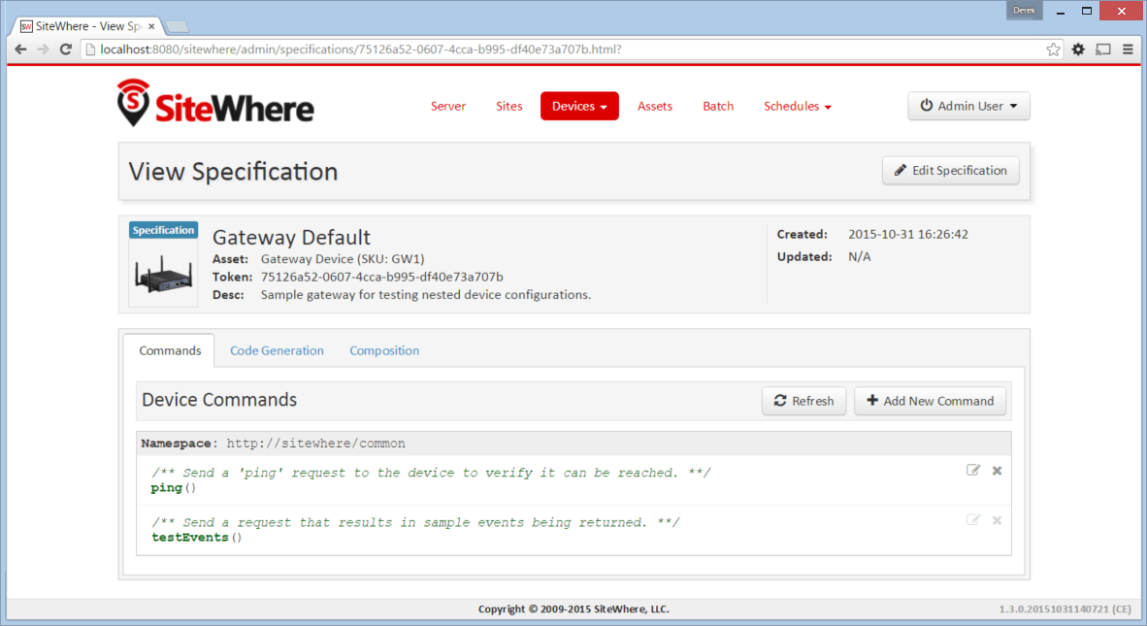Open the Chrome hamburger menu
Viewport: 1147px width, 626px height.
[1128, 49]
